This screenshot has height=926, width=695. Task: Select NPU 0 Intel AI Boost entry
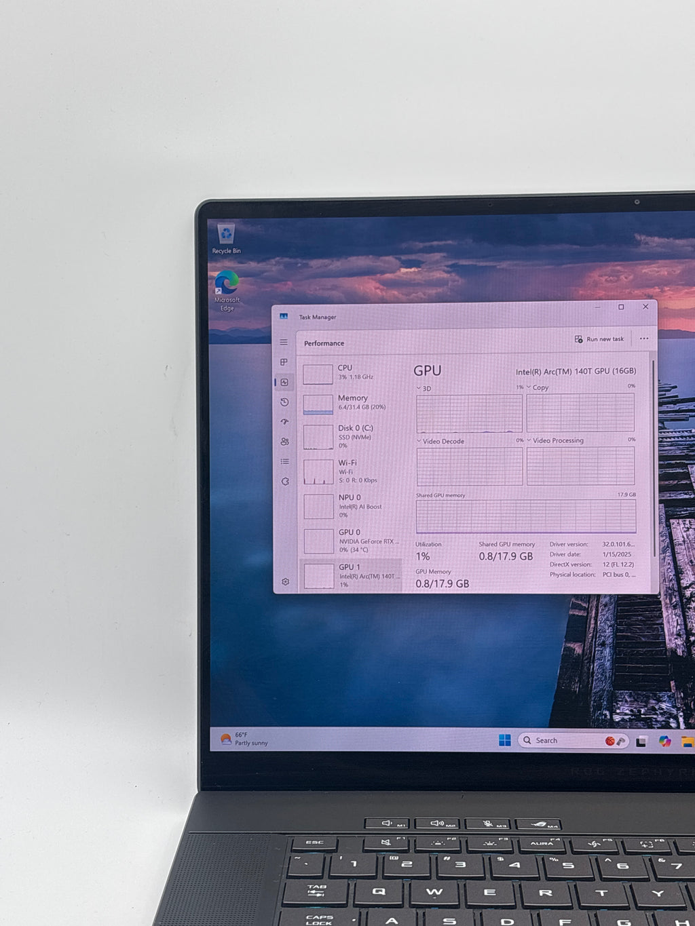(352, 506)
